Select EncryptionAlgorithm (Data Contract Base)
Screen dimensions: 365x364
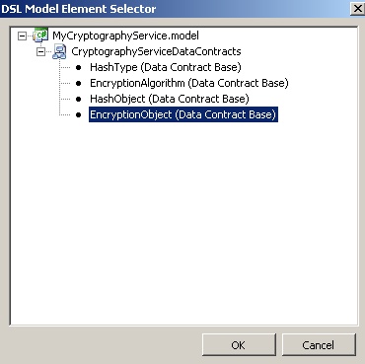(x=189, y=83)
